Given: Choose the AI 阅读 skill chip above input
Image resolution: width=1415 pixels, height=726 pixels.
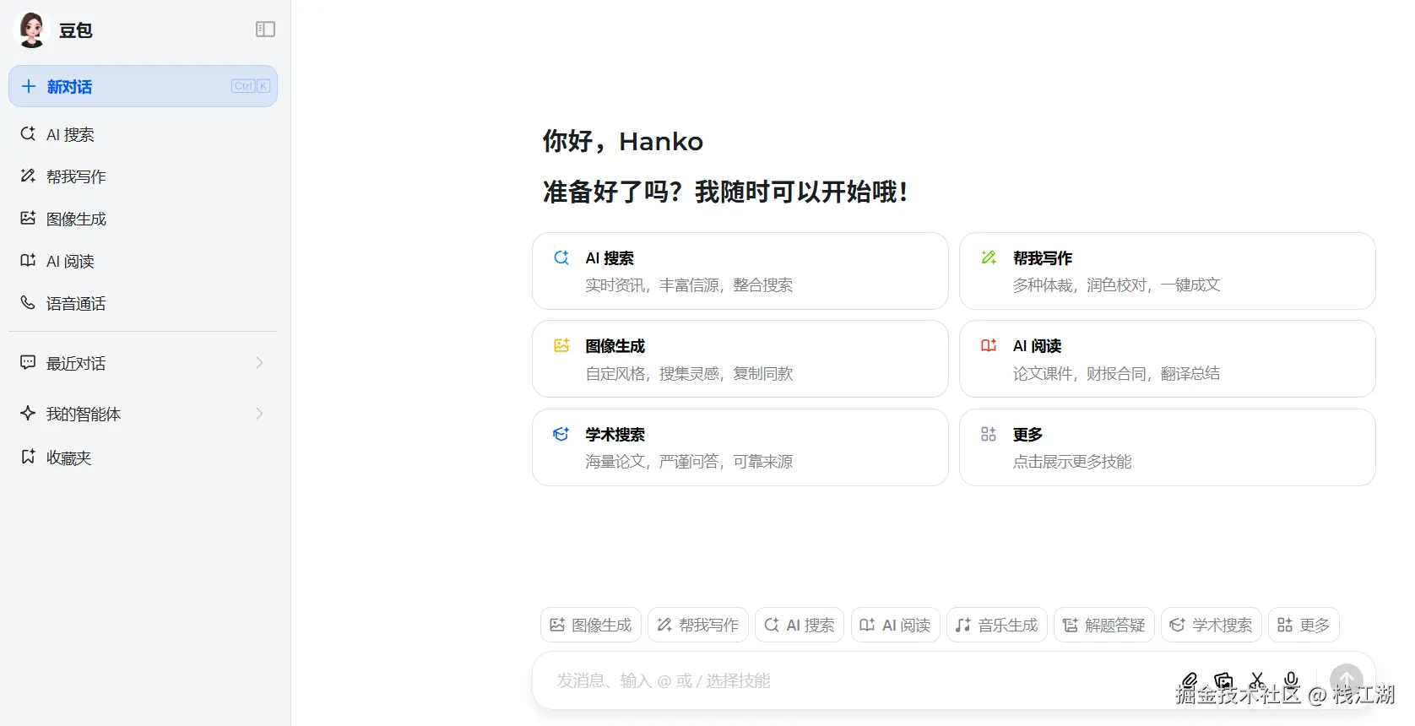Looking at the screenshot, I should [x=896, y=625].
